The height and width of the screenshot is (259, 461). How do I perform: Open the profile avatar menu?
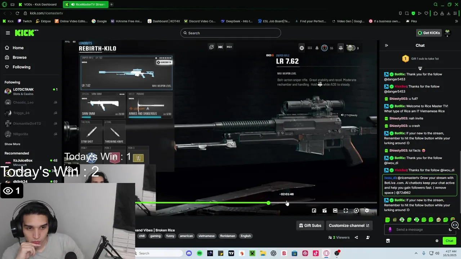447,33
